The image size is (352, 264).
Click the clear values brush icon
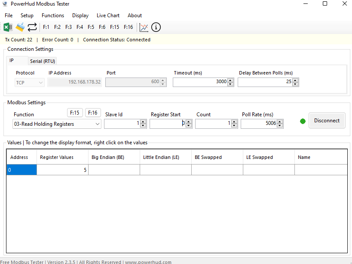(20, 27)
